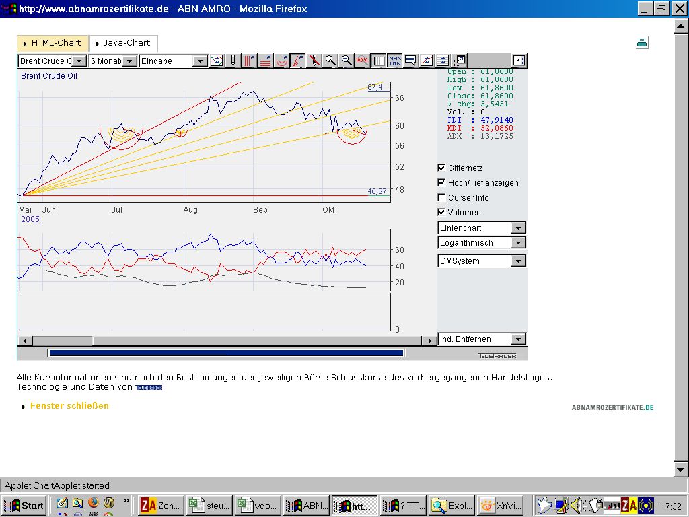Open the chart comment bubble tool
This screenshot has height=517, width=689.
[410, 60]
